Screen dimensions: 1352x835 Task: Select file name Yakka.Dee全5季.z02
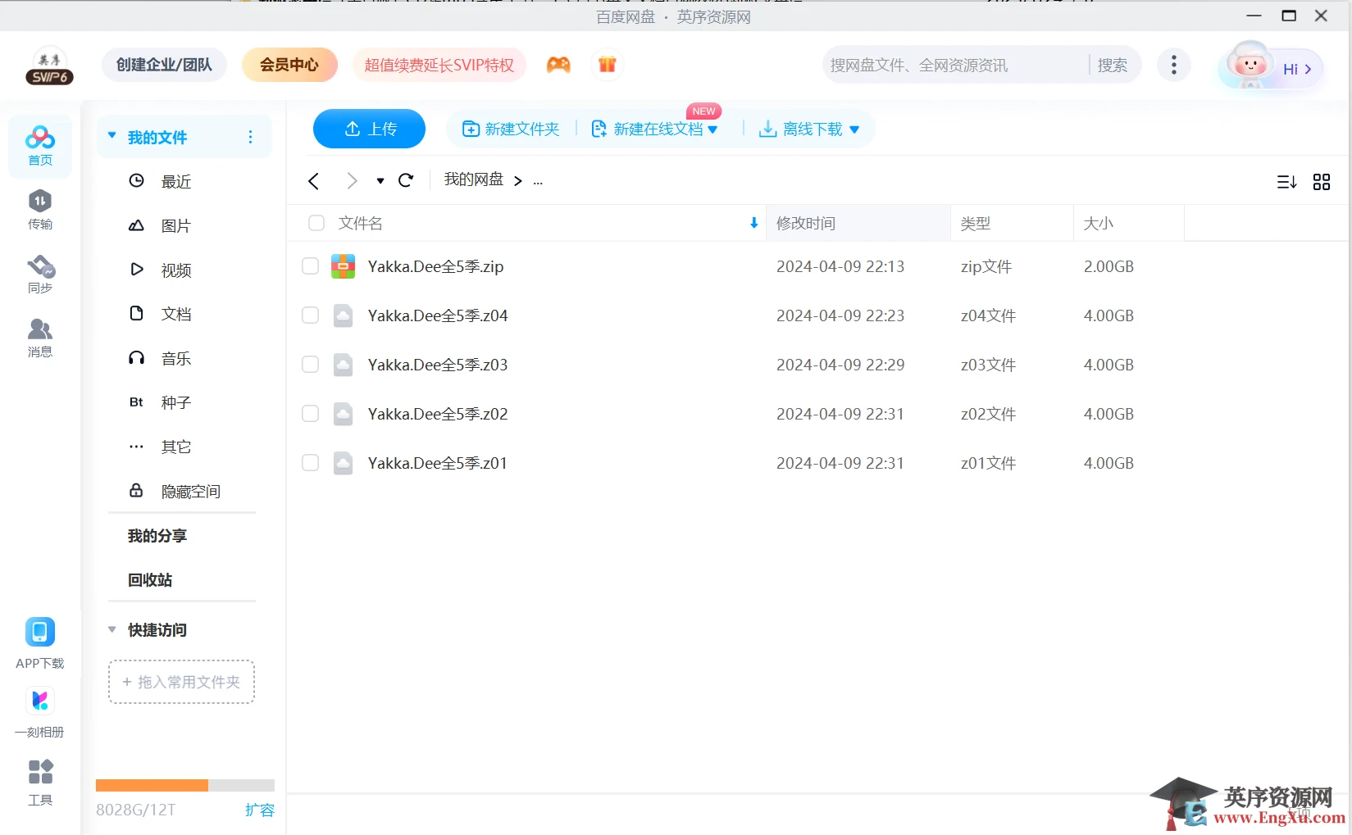coord(438,414)
